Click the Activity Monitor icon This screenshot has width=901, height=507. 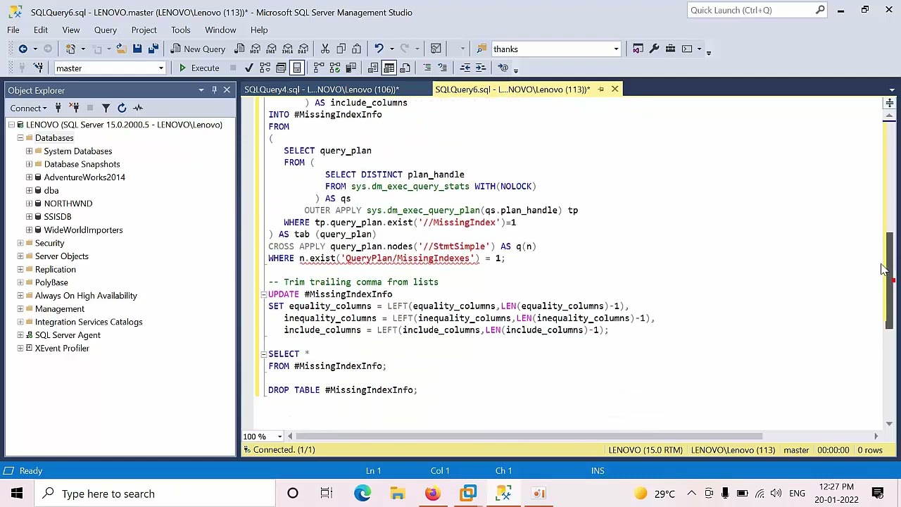point(138,108)
